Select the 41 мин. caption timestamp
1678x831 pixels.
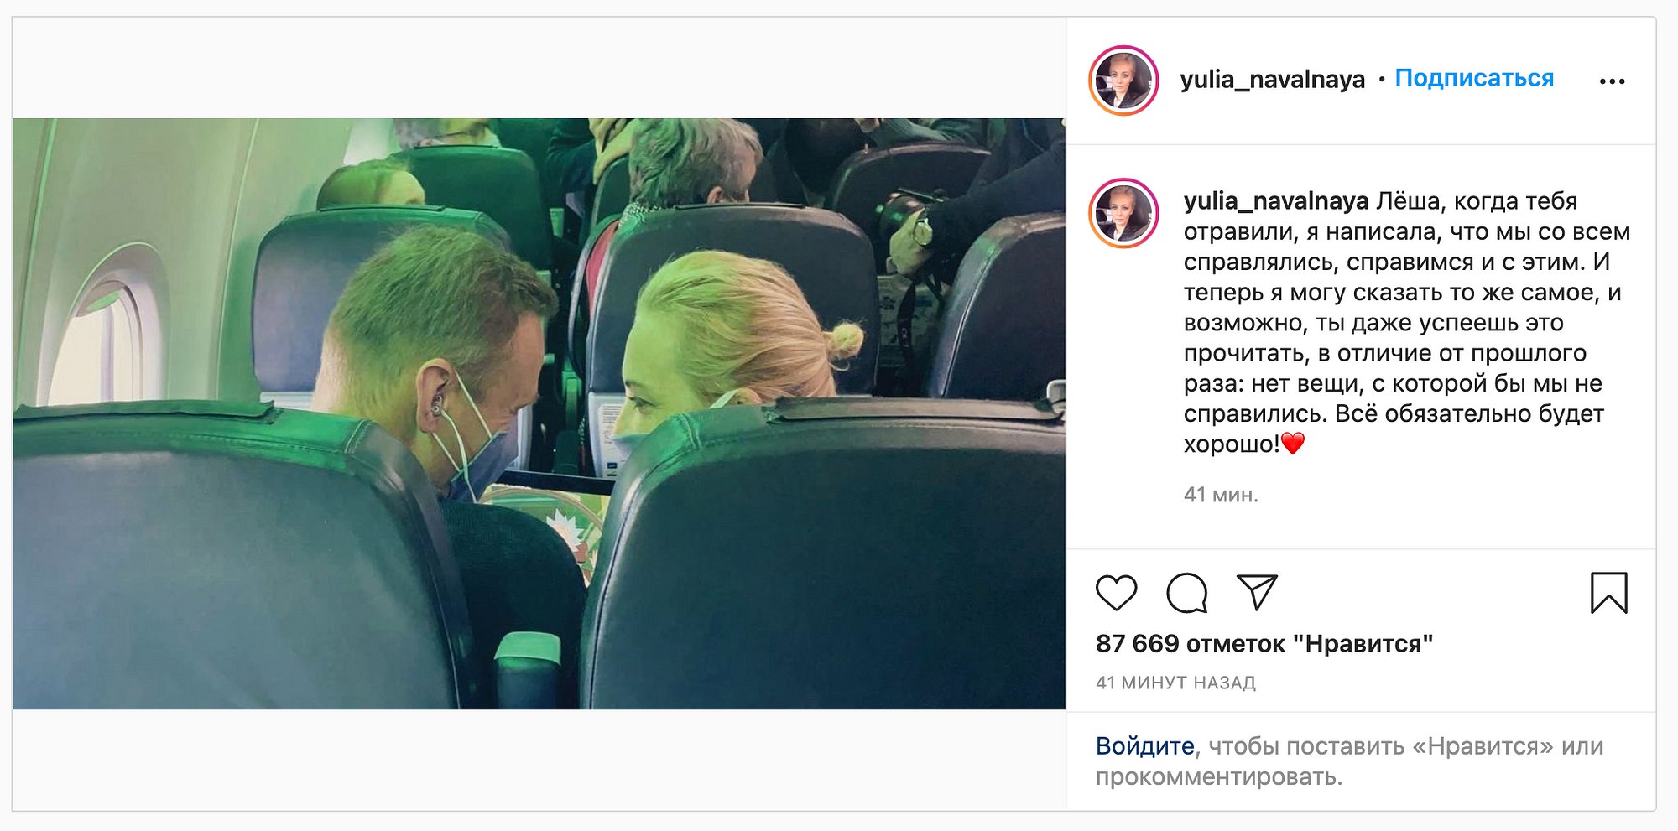(x=1221, y=495)
